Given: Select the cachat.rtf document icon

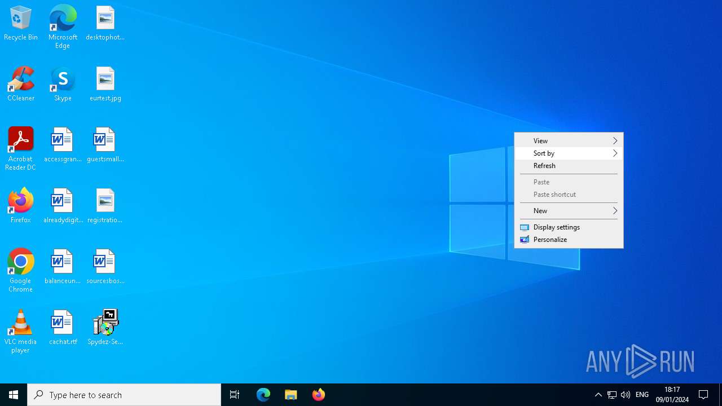Looking at the screenshot, I should (x=63, y=328).
